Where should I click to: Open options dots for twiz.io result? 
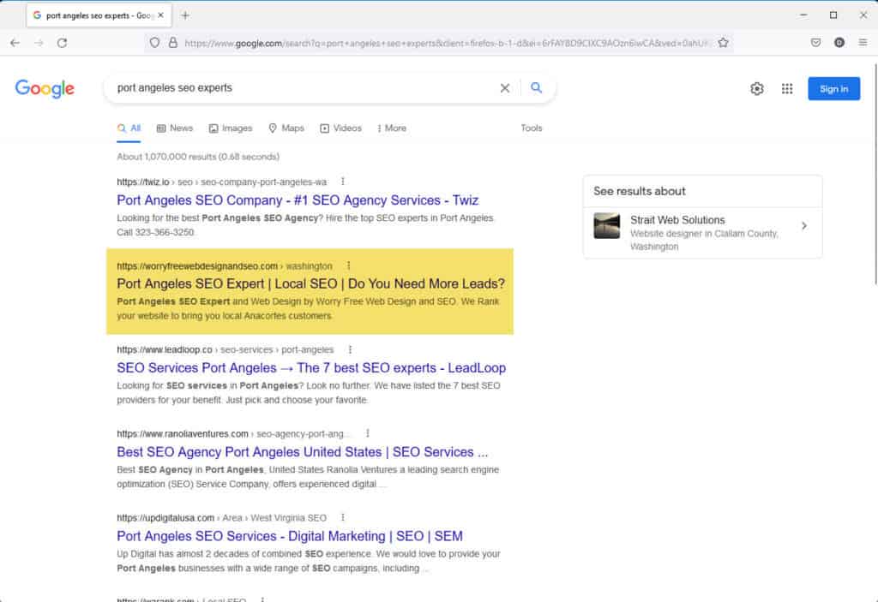(x=343, y=182)
